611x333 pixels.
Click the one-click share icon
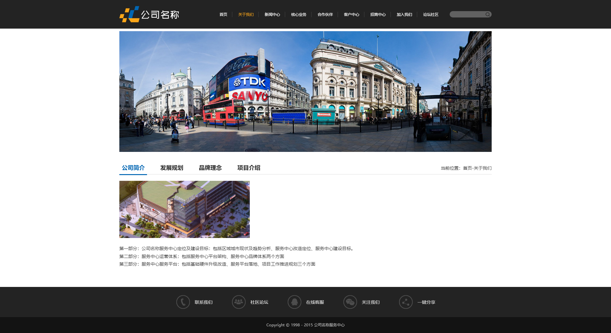[x=406, y=302]
